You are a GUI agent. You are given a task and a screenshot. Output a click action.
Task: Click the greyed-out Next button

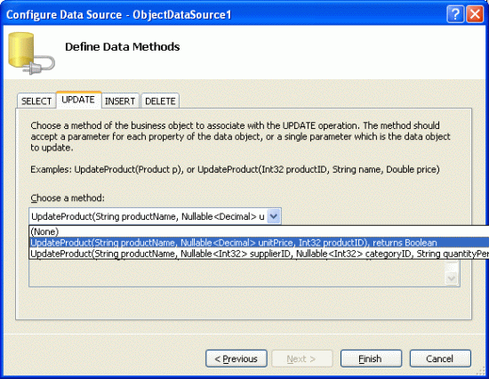pyautogui.click(x=302, y=359)
